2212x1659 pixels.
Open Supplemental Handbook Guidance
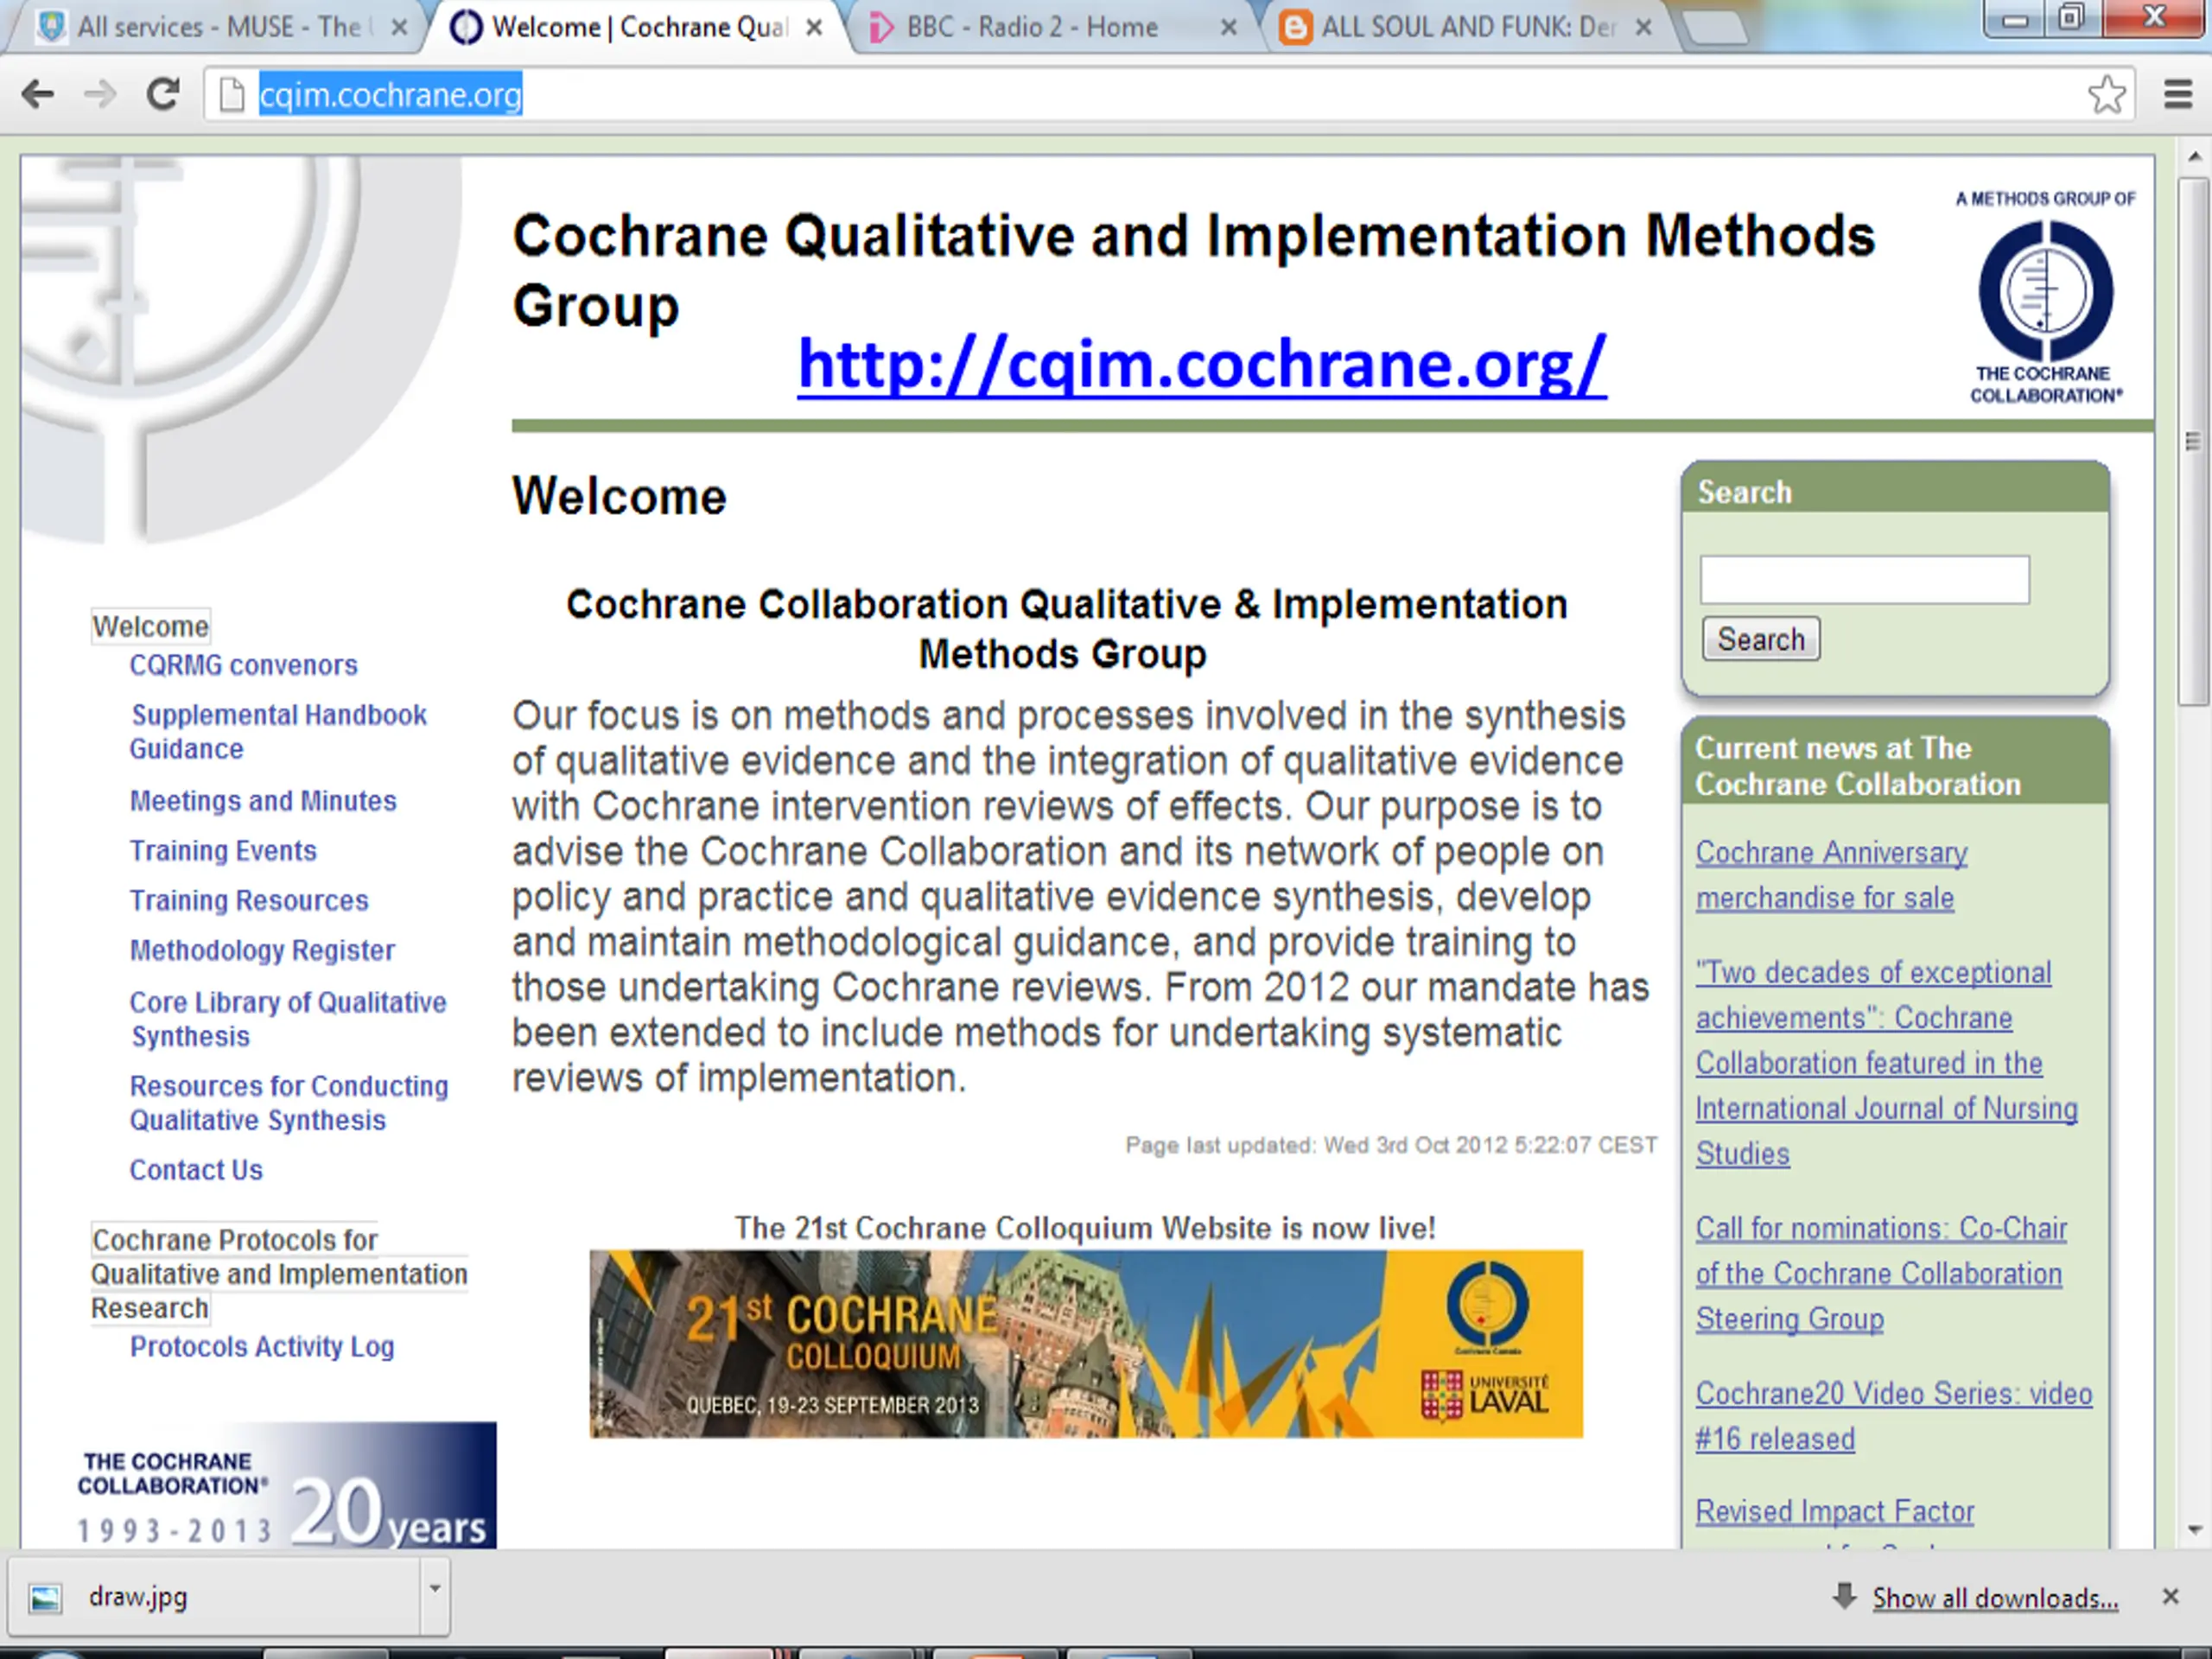(279, 732)
